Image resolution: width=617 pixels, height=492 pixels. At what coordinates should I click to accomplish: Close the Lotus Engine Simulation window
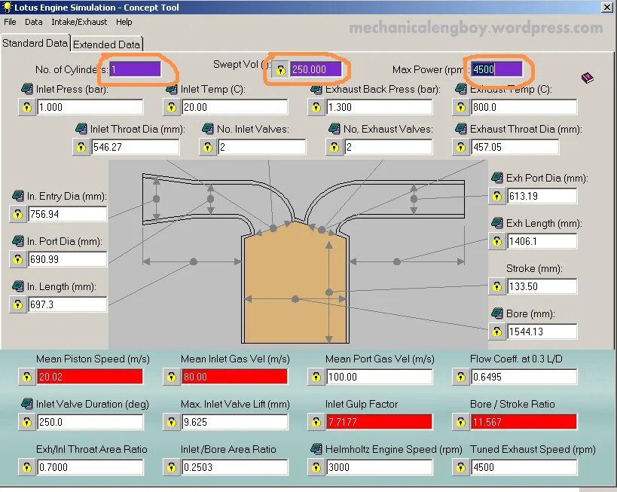[607, 7]
